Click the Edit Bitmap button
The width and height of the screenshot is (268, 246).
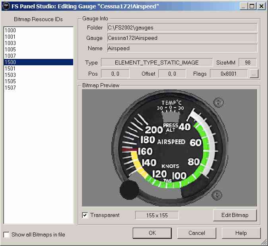tap(235, 215)
